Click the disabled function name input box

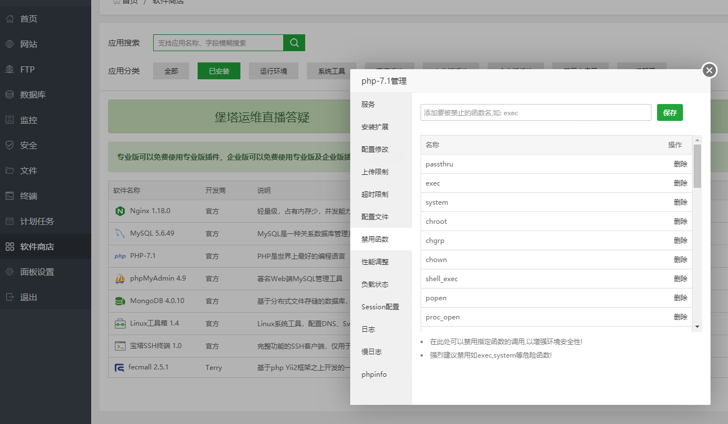pos(535,112)
